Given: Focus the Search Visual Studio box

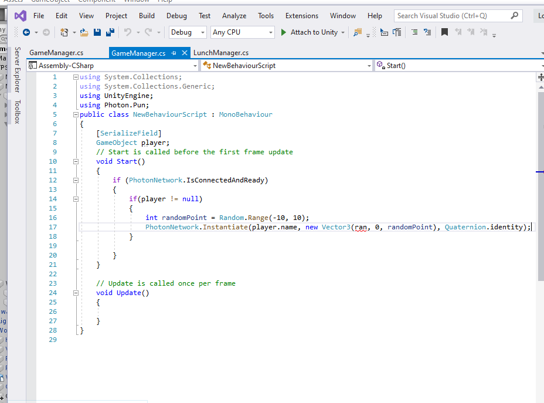Looking at the screenshot, I should point(458,16).
